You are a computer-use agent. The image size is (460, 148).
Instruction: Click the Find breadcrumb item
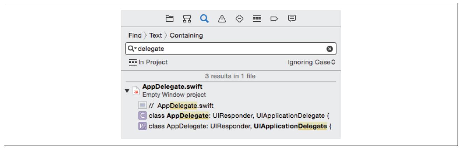click(135, 35)
